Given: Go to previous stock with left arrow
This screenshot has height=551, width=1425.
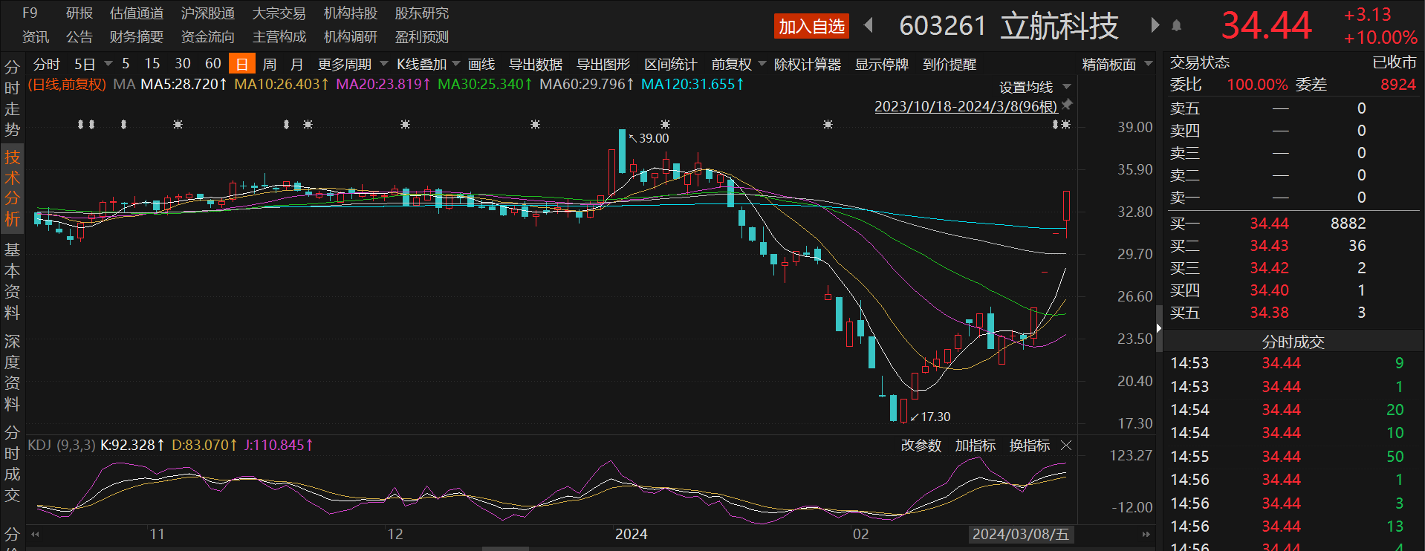Looking at the screenshot, I should 868,26.
